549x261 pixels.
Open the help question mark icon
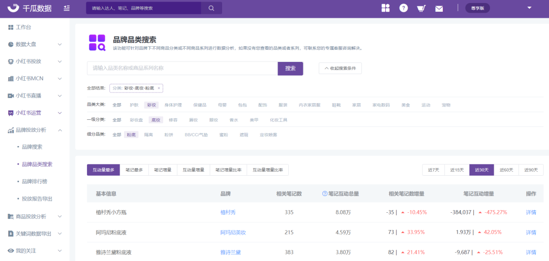[x=404, y=8]
